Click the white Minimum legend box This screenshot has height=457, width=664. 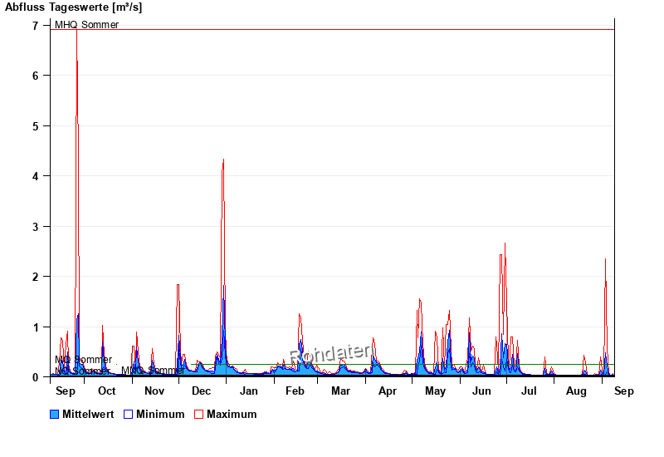[x=128, y=414]
